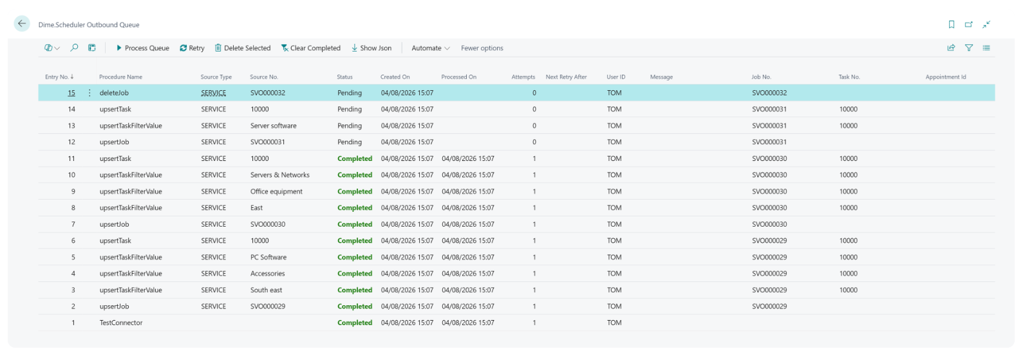Click the Pending status in row 12

pyautogui.click(x=350, y=142)
